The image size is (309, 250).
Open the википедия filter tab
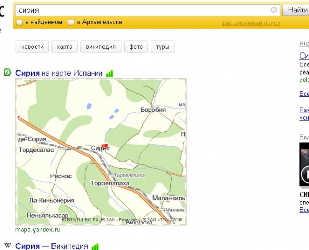[101, 47]
